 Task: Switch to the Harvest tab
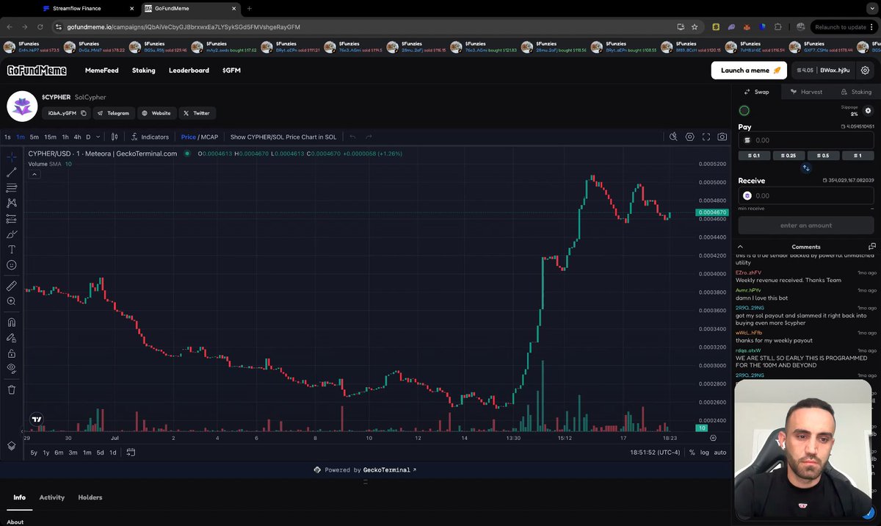[806, 92]
